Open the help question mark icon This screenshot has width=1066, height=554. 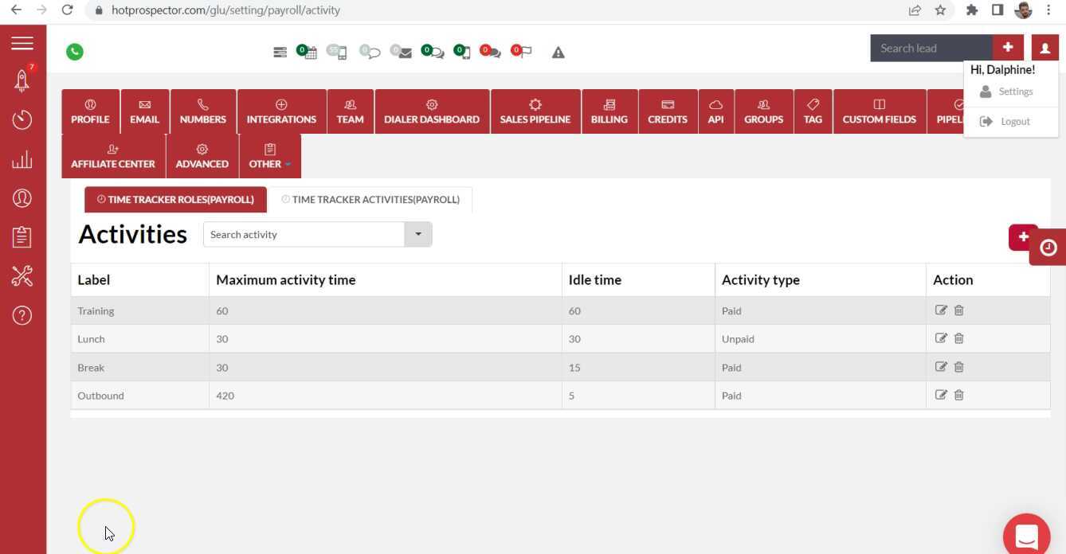pos(22,316)
